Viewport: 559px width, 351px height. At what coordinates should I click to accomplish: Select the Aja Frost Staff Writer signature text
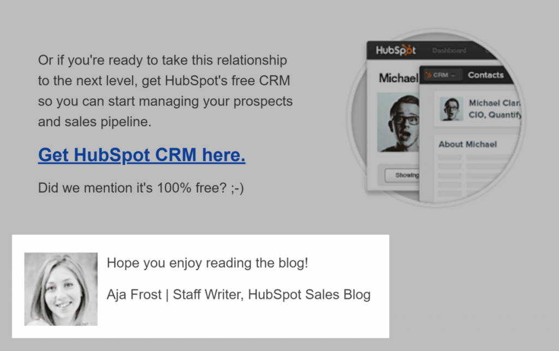click(x=239, y=295)
